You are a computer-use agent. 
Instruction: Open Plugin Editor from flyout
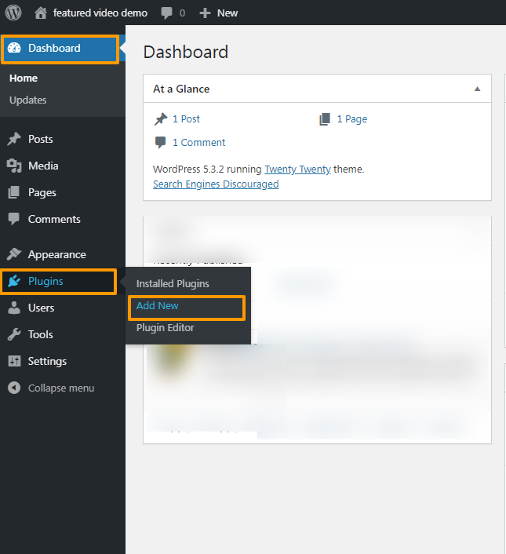[166, 328]
